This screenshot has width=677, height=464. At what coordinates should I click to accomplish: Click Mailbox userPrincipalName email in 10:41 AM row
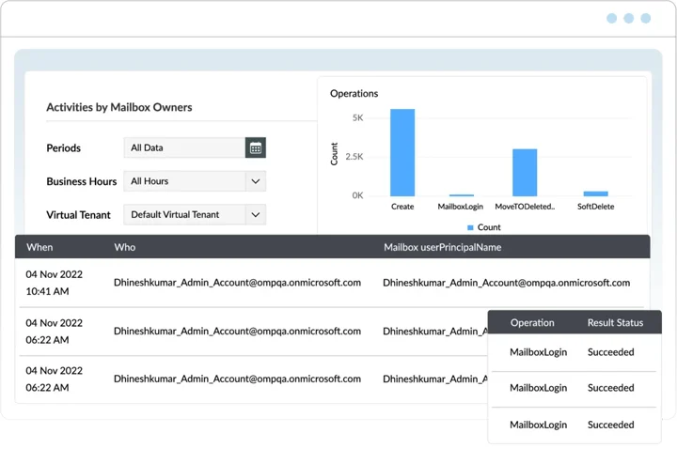click(x=506, y=283)
